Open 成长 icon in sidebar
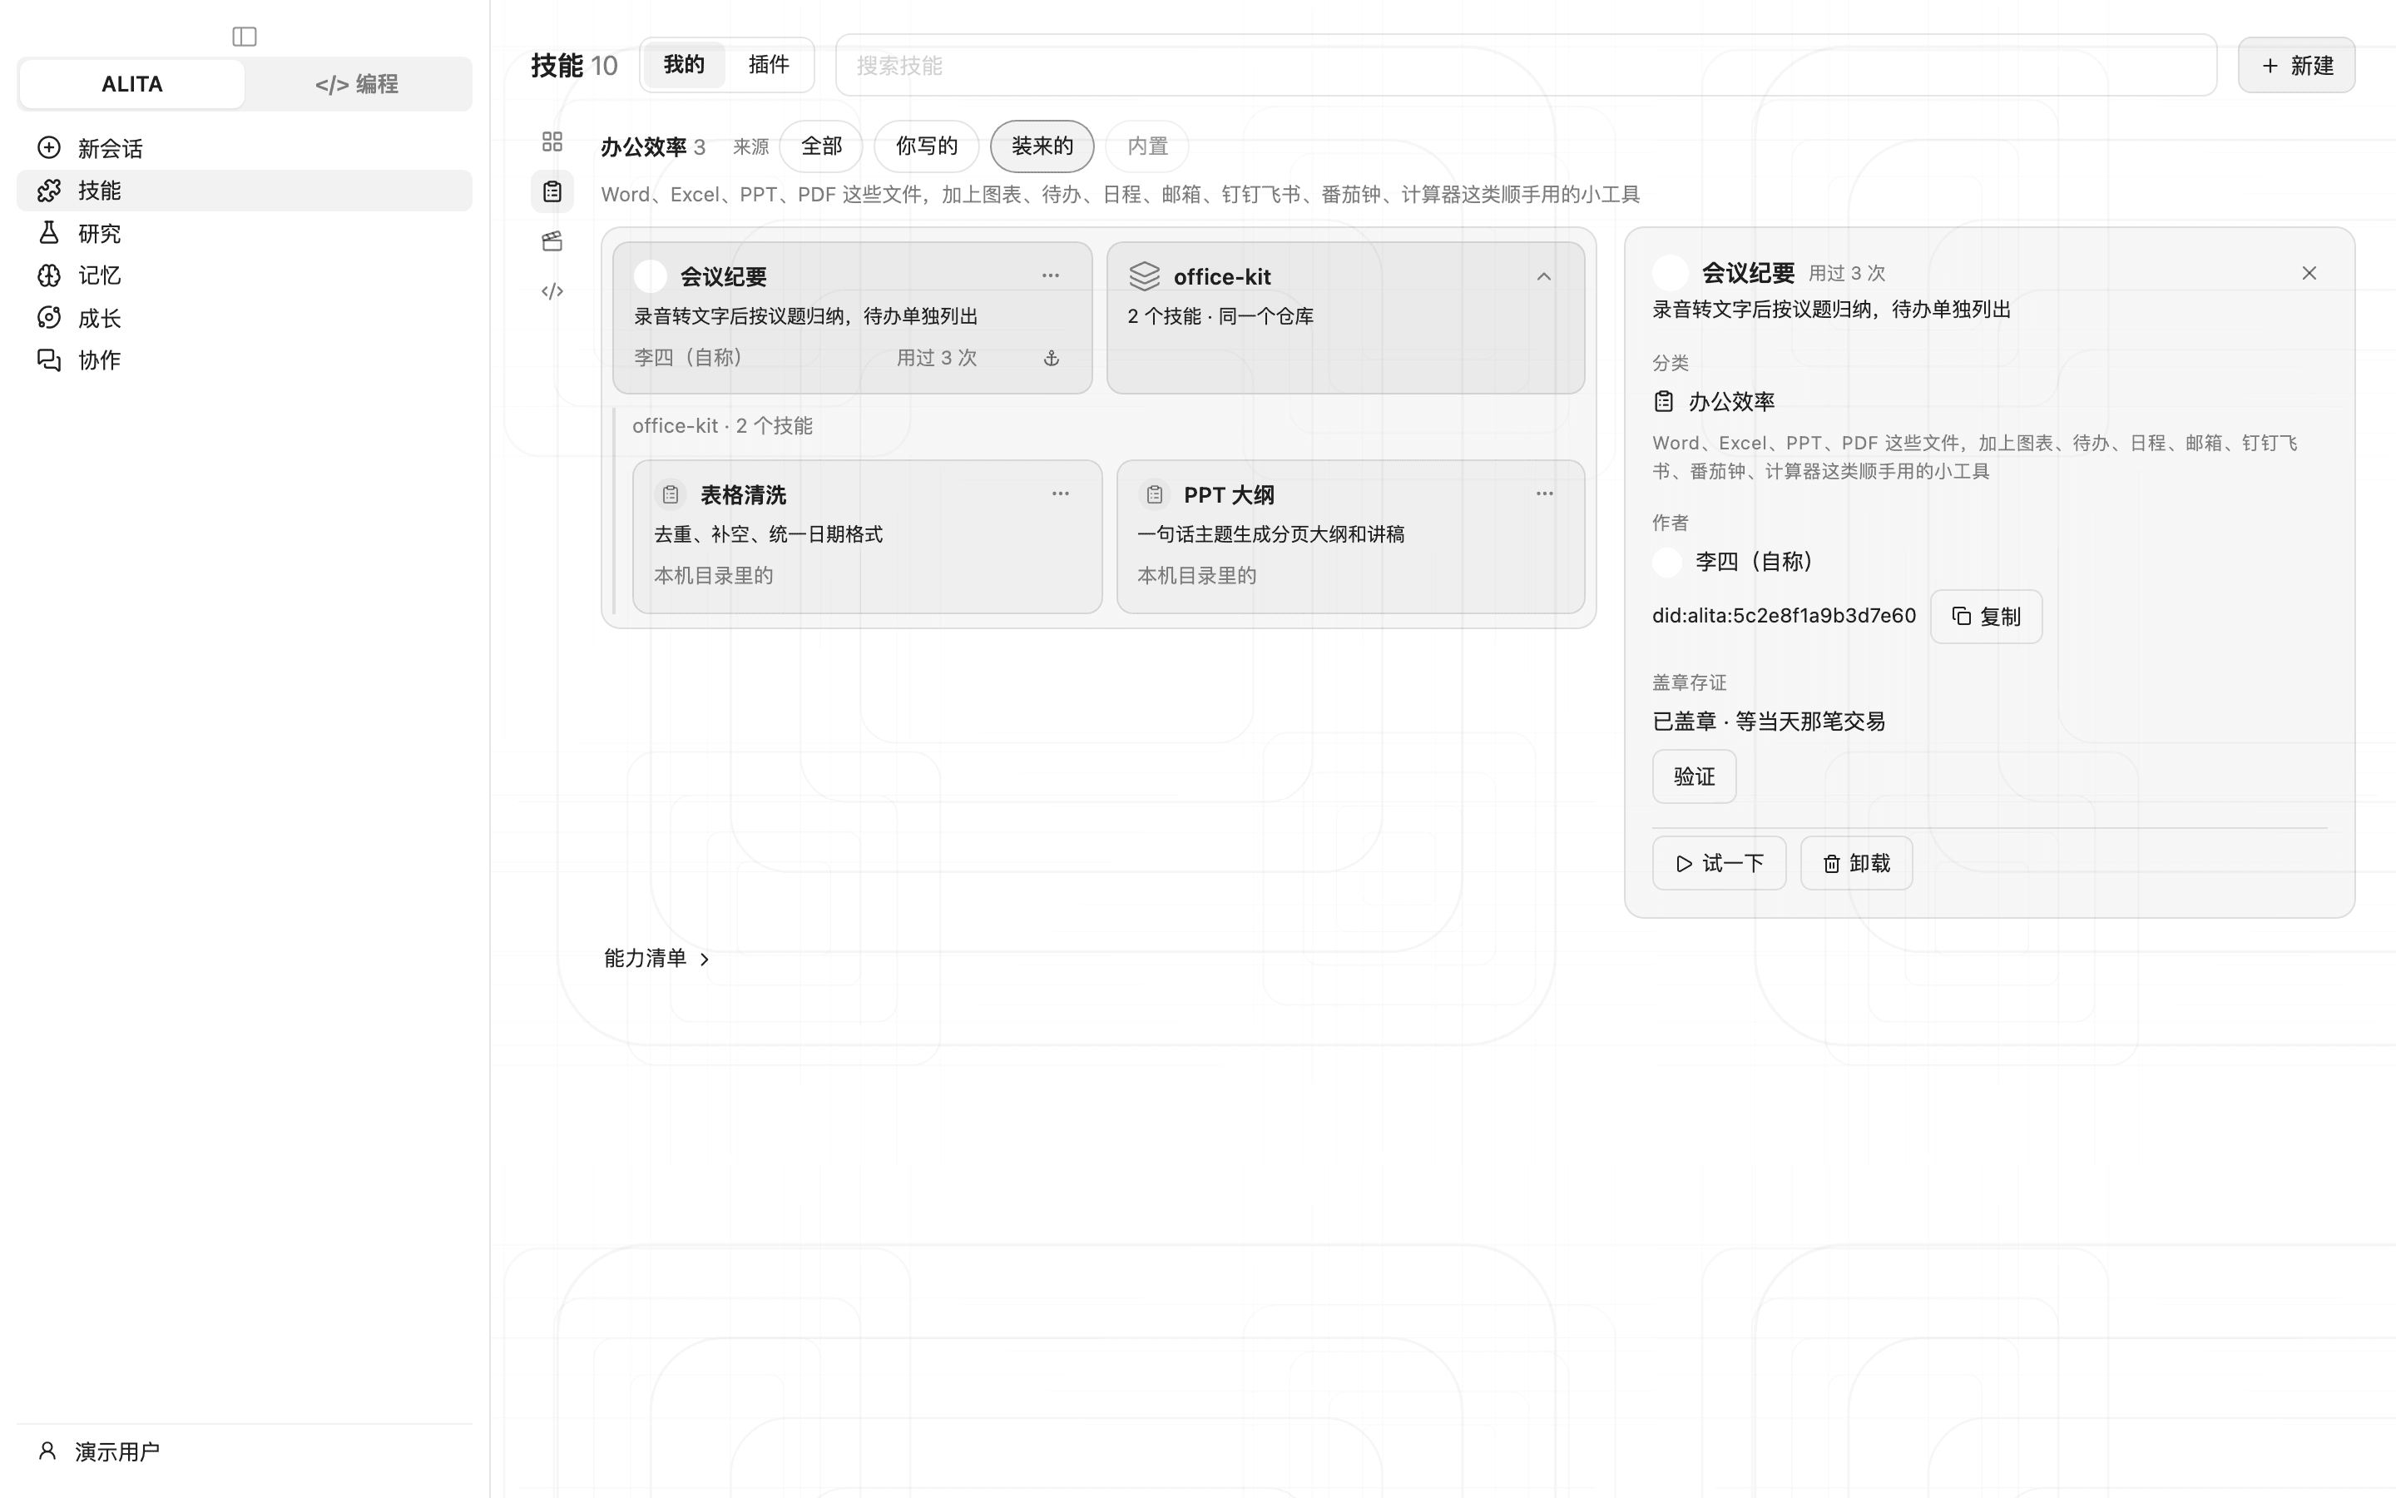The width and height of the screenshot is (2396, 1498). pyautogui.click(x=48, y=318)
